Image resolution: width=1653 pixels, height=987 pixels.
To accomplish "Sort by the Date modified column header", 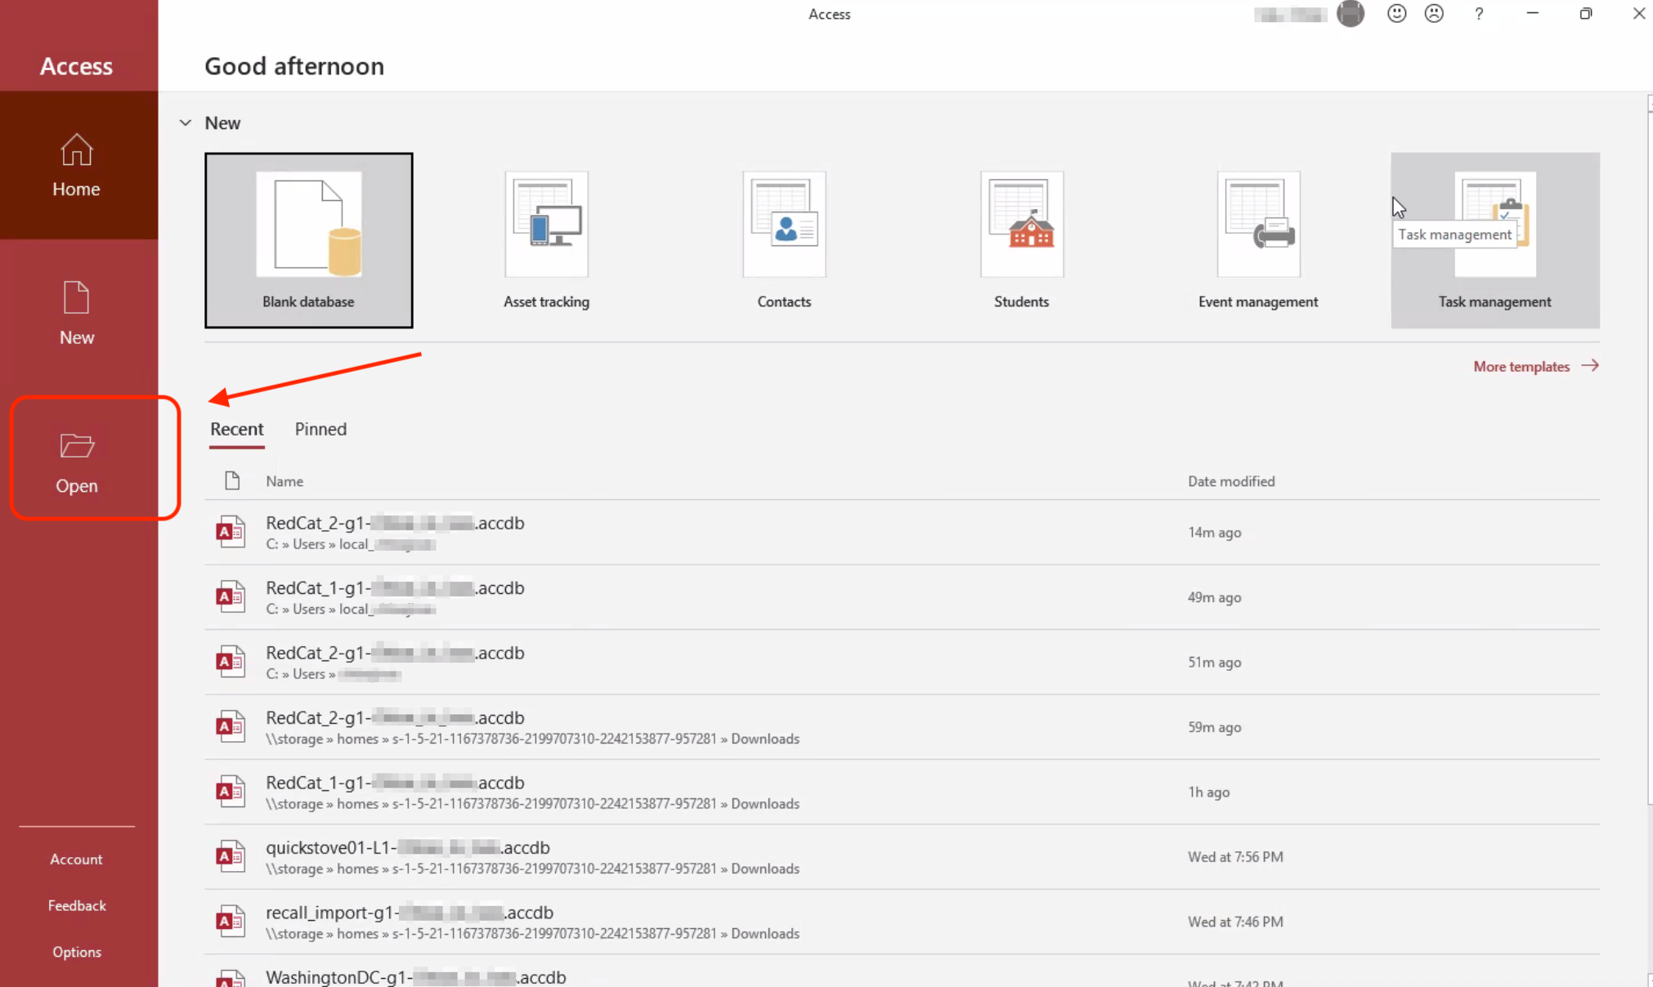I will (1230, 481).
